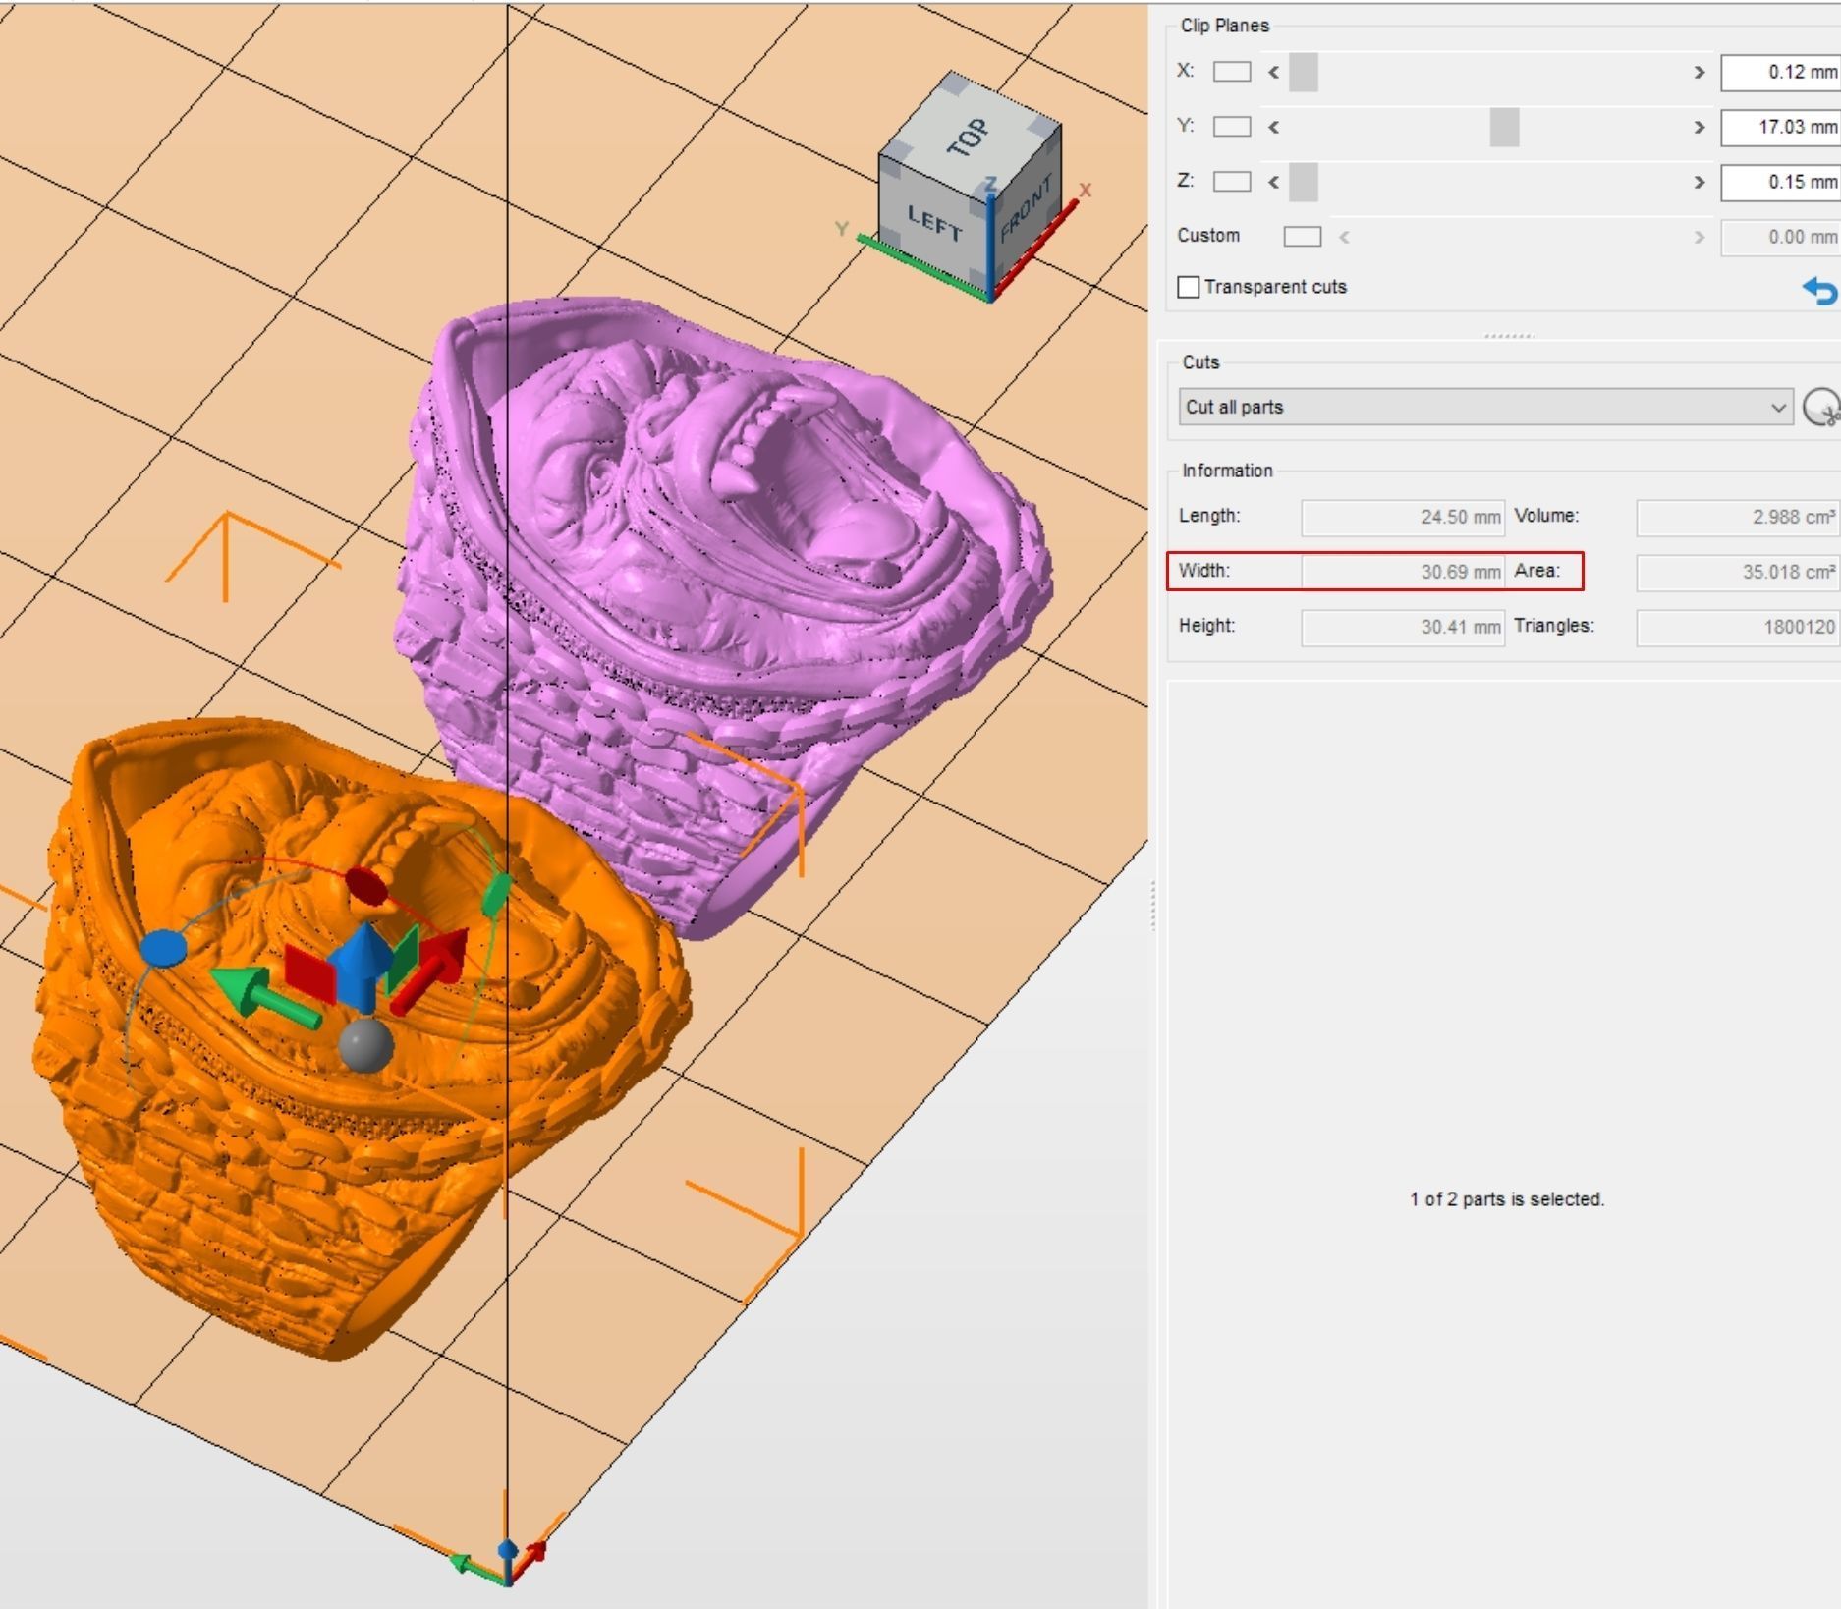Click the Triangles value 1800120

(x=1738, y=627)
